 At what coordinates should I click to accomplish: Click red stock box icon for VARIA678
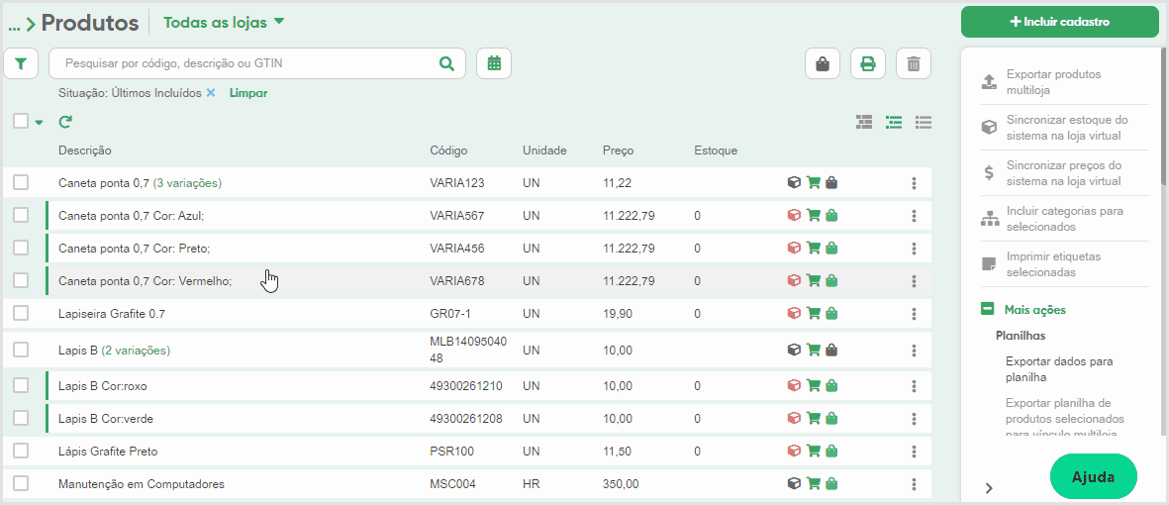[794, 280]
